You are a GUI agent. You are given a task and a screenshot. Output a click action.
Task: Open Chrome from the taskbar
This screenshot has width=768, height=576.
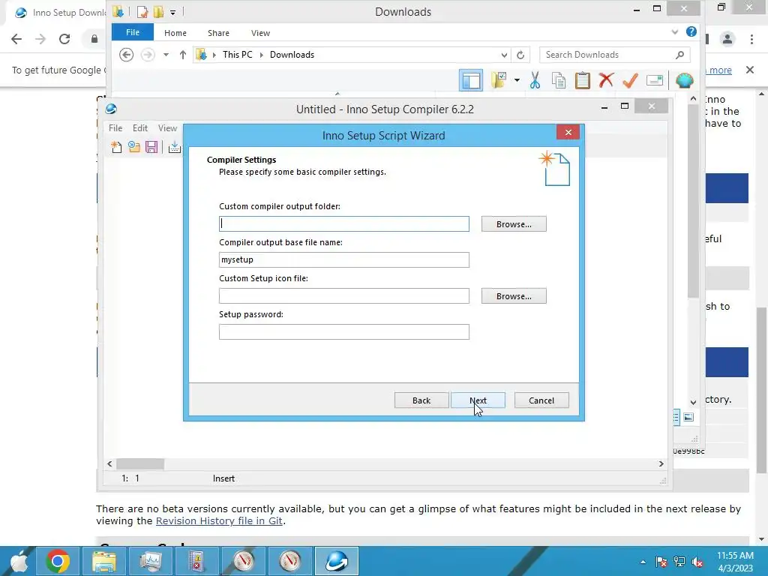tap(58, 561)
